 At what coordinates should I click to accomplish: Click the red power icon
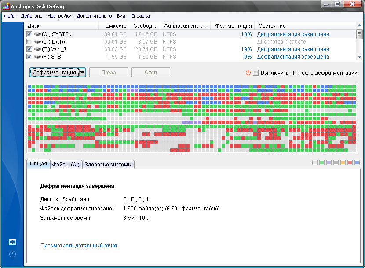[x=248, y=73]
